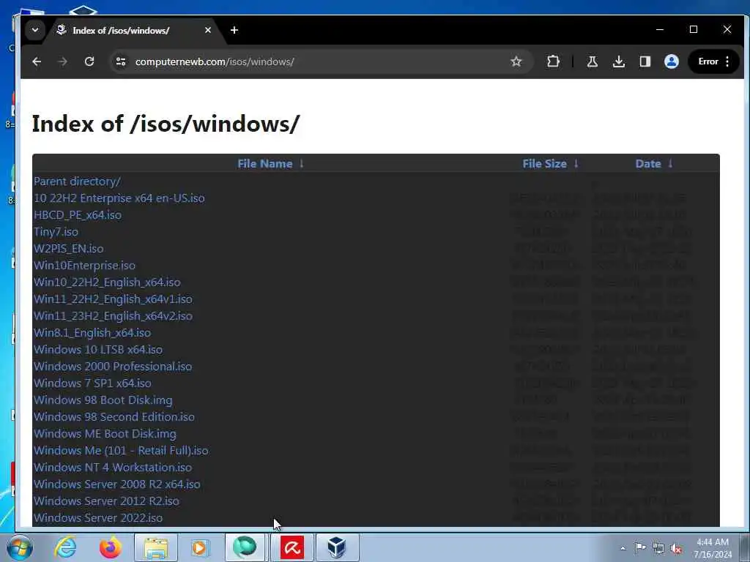Click Windows Server 2008 R2 x64.iso
The width and height of the screenshot is (750, 562).
(117, 484)
